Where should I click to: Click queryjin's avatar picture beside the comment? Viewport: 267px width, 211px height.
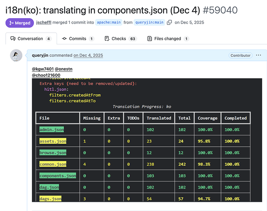pyautogui.click(x=16, y=55)
